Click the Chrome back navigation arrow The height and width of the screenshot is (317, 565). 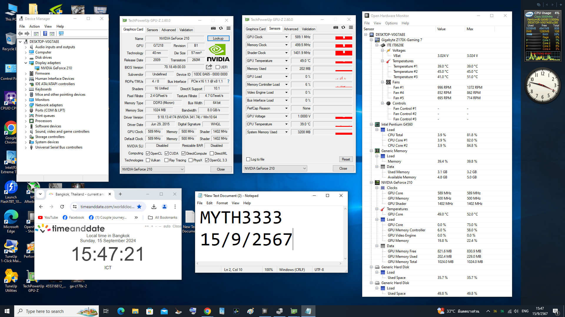(x=41, y=207)
